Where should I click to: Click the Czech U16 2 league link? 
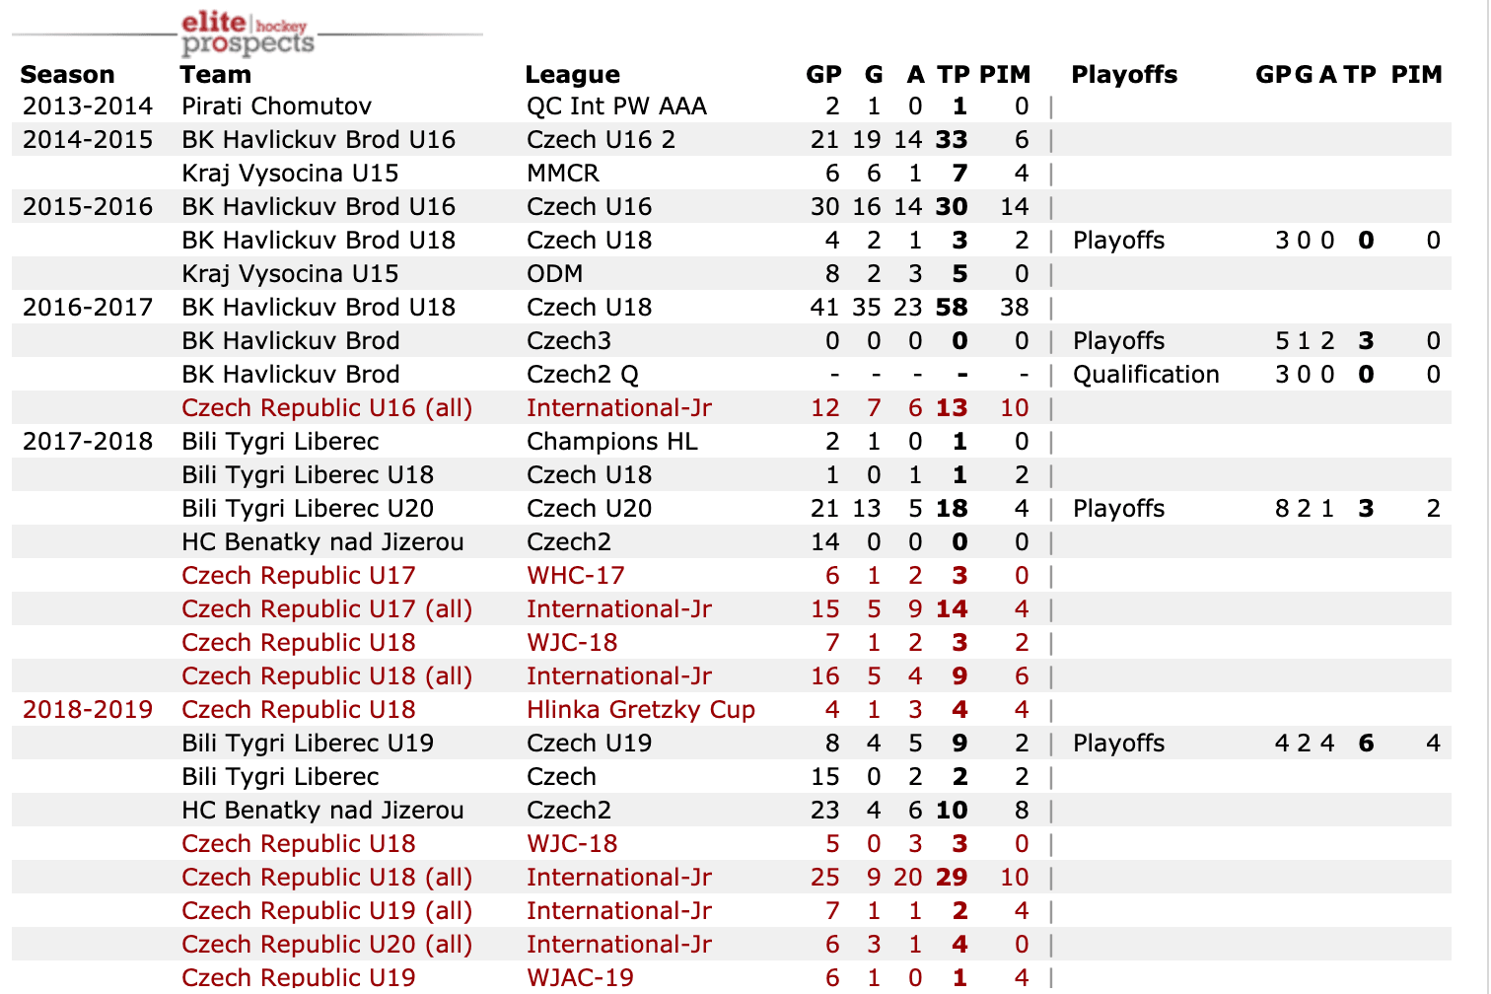pos(601,140)
